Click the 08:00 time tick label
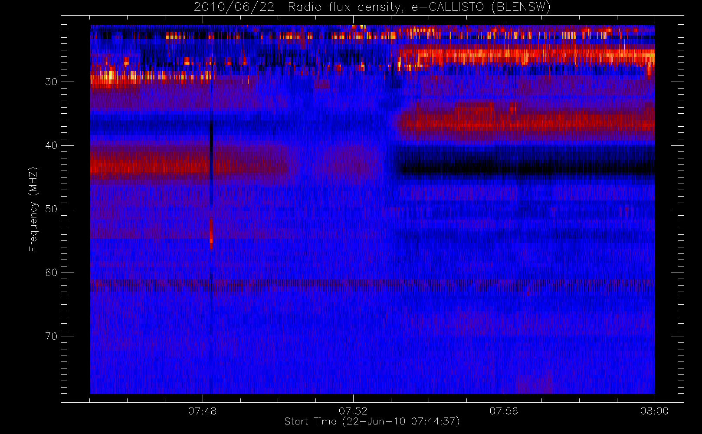This screenshot has height=434, width=702. click(x=654, y=411)
